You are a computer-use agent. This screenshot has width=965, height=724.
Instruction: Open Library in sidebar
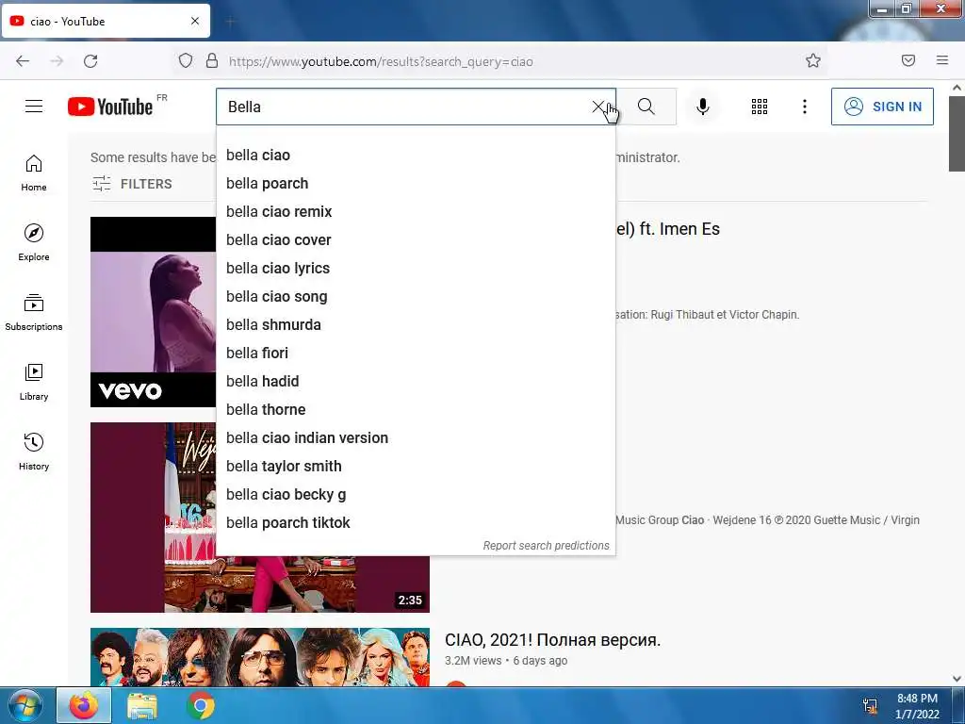pyautogui.click(x=34, y=383)
